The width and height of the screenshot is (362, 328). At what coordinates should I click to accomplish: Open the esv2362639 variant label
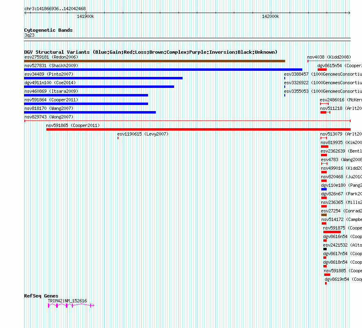[341, 151]
